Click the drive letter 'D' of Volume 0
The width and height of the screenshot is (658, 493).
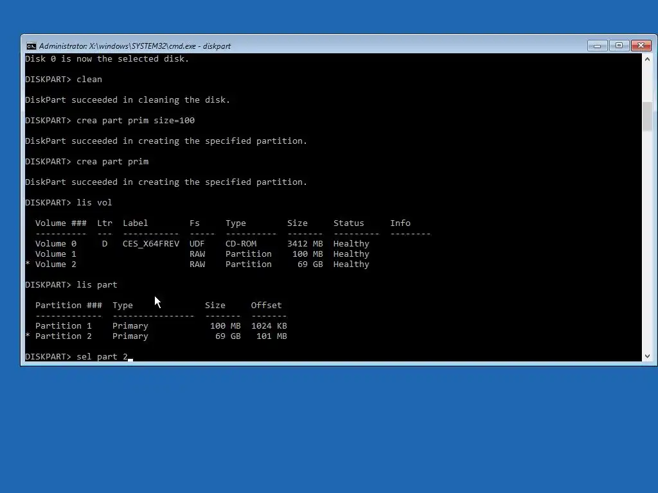click(105, 243)
